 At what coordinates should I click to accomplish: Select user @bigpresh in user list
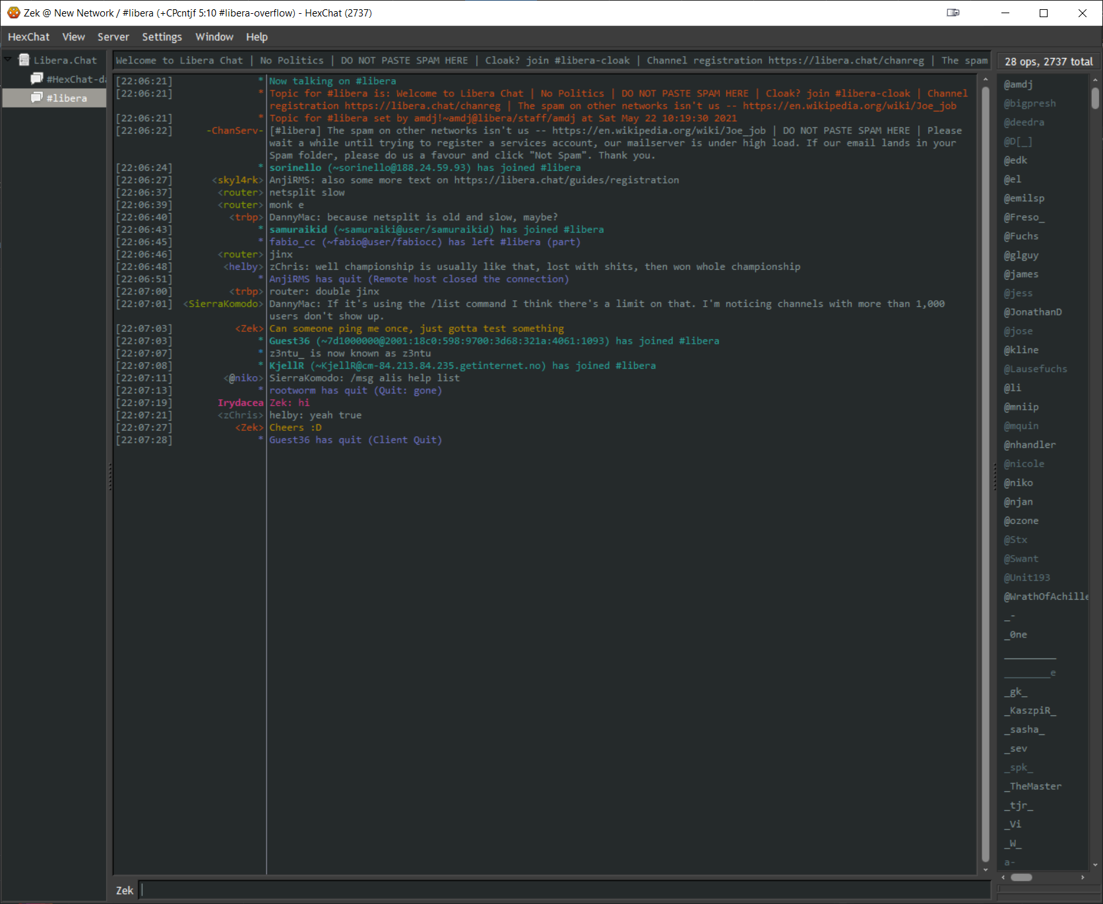[1042, 104]
